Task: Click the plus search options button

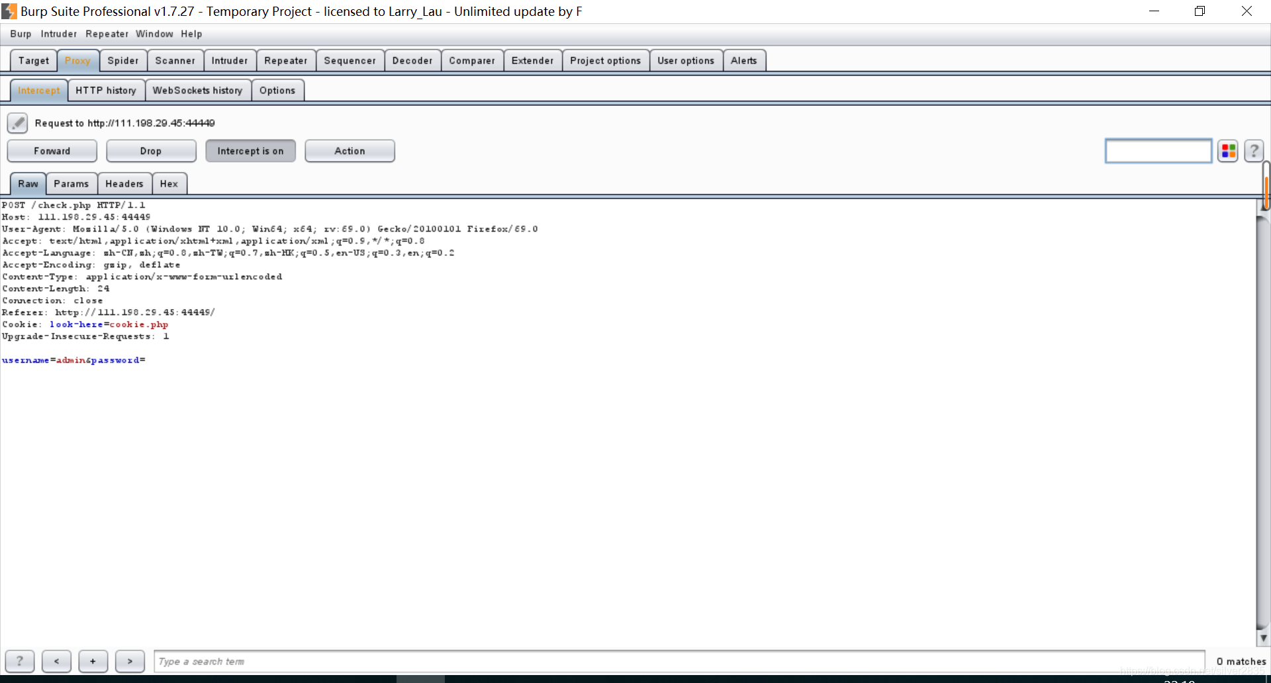Action: (x=93, y=660)
